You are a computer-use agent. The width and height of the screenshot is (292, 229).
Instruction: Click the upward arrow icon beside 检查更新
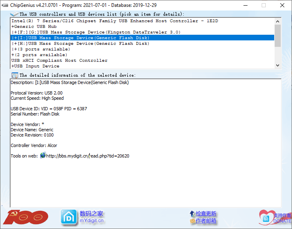click(192, 214)
